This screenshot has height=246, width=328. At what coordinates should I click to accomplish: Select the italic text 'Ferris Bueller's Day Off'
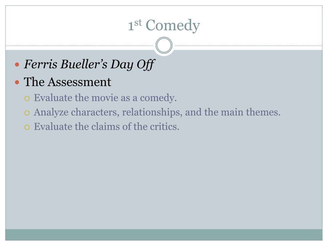pos(89,64)
